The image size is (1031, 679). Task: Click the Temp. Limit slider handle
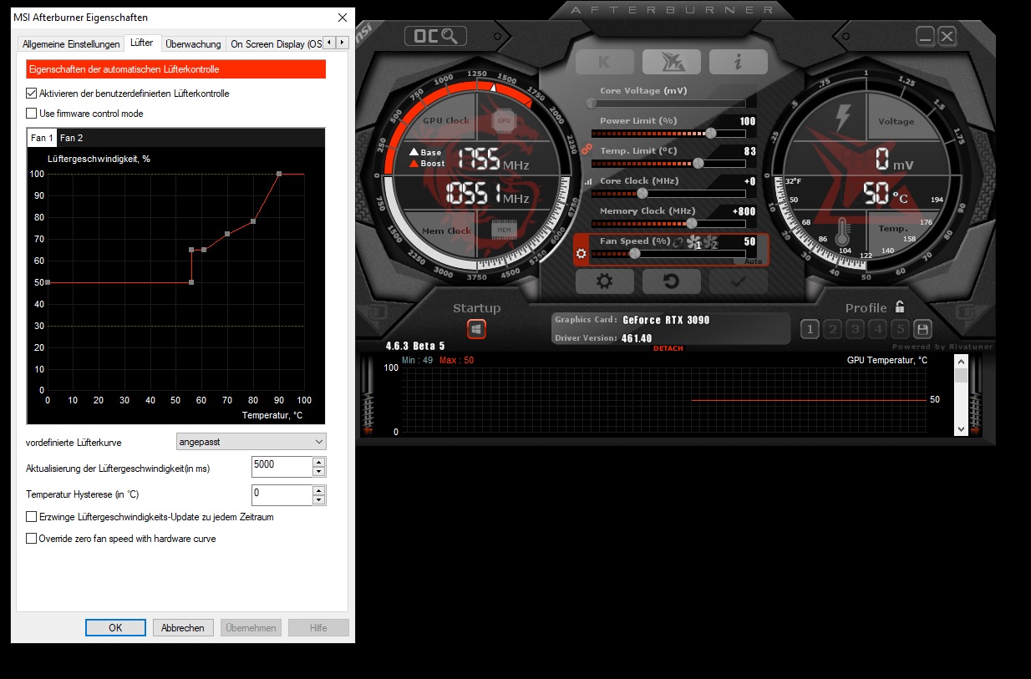point(698,163)
